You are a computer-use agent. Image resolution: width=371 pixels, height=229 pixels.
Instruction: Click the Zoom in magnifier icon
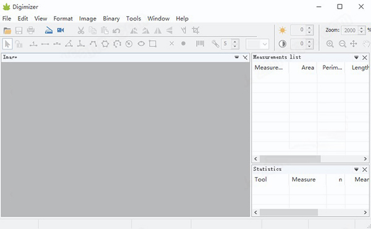(330, 44)
